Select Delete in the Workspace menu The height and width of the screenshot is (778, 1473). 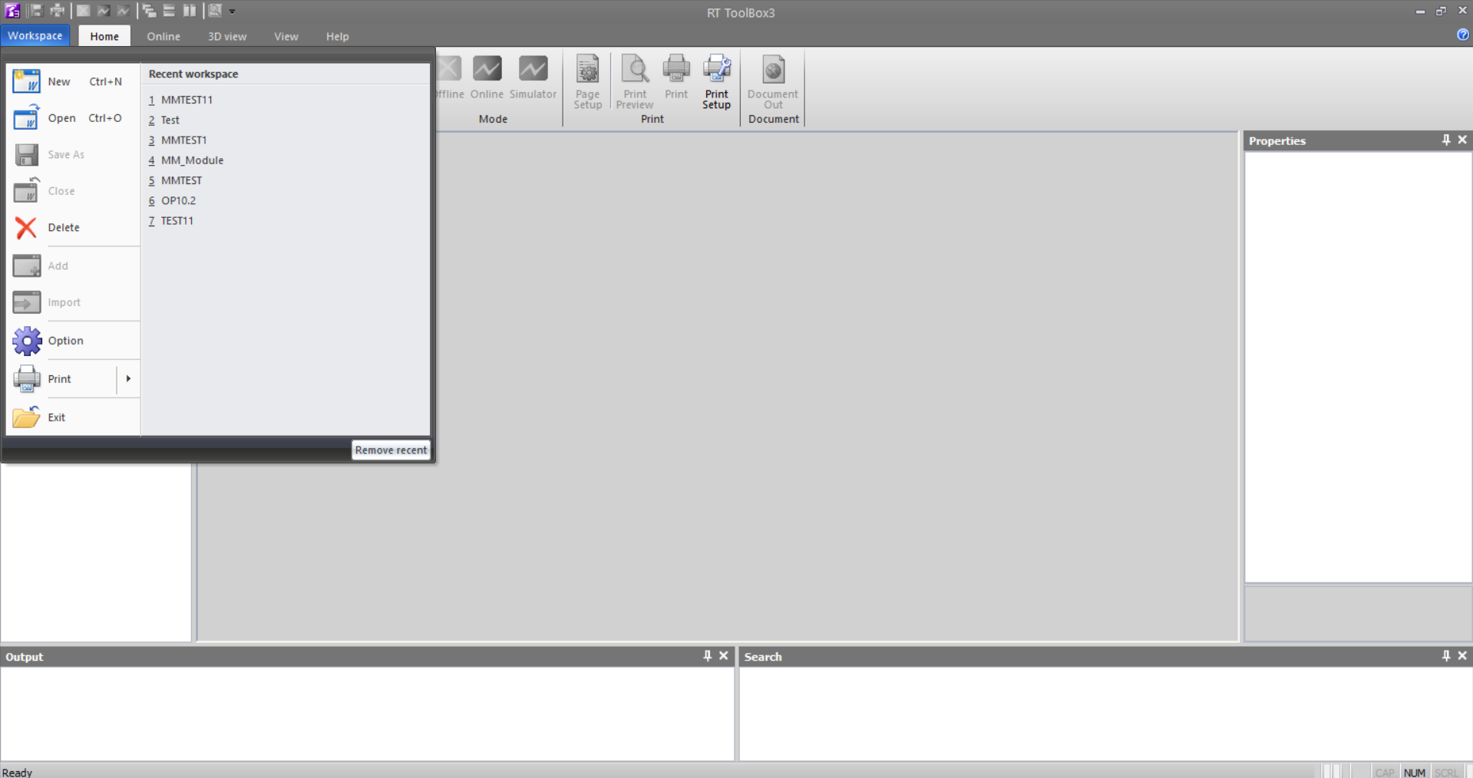coord(74,227)
